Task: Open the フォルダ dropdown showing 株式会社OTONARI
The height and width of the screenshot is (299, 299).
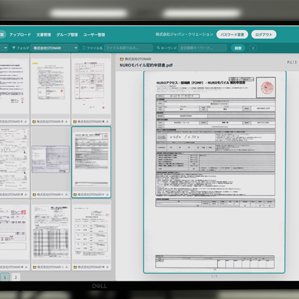Action: [x=54, y=48]
